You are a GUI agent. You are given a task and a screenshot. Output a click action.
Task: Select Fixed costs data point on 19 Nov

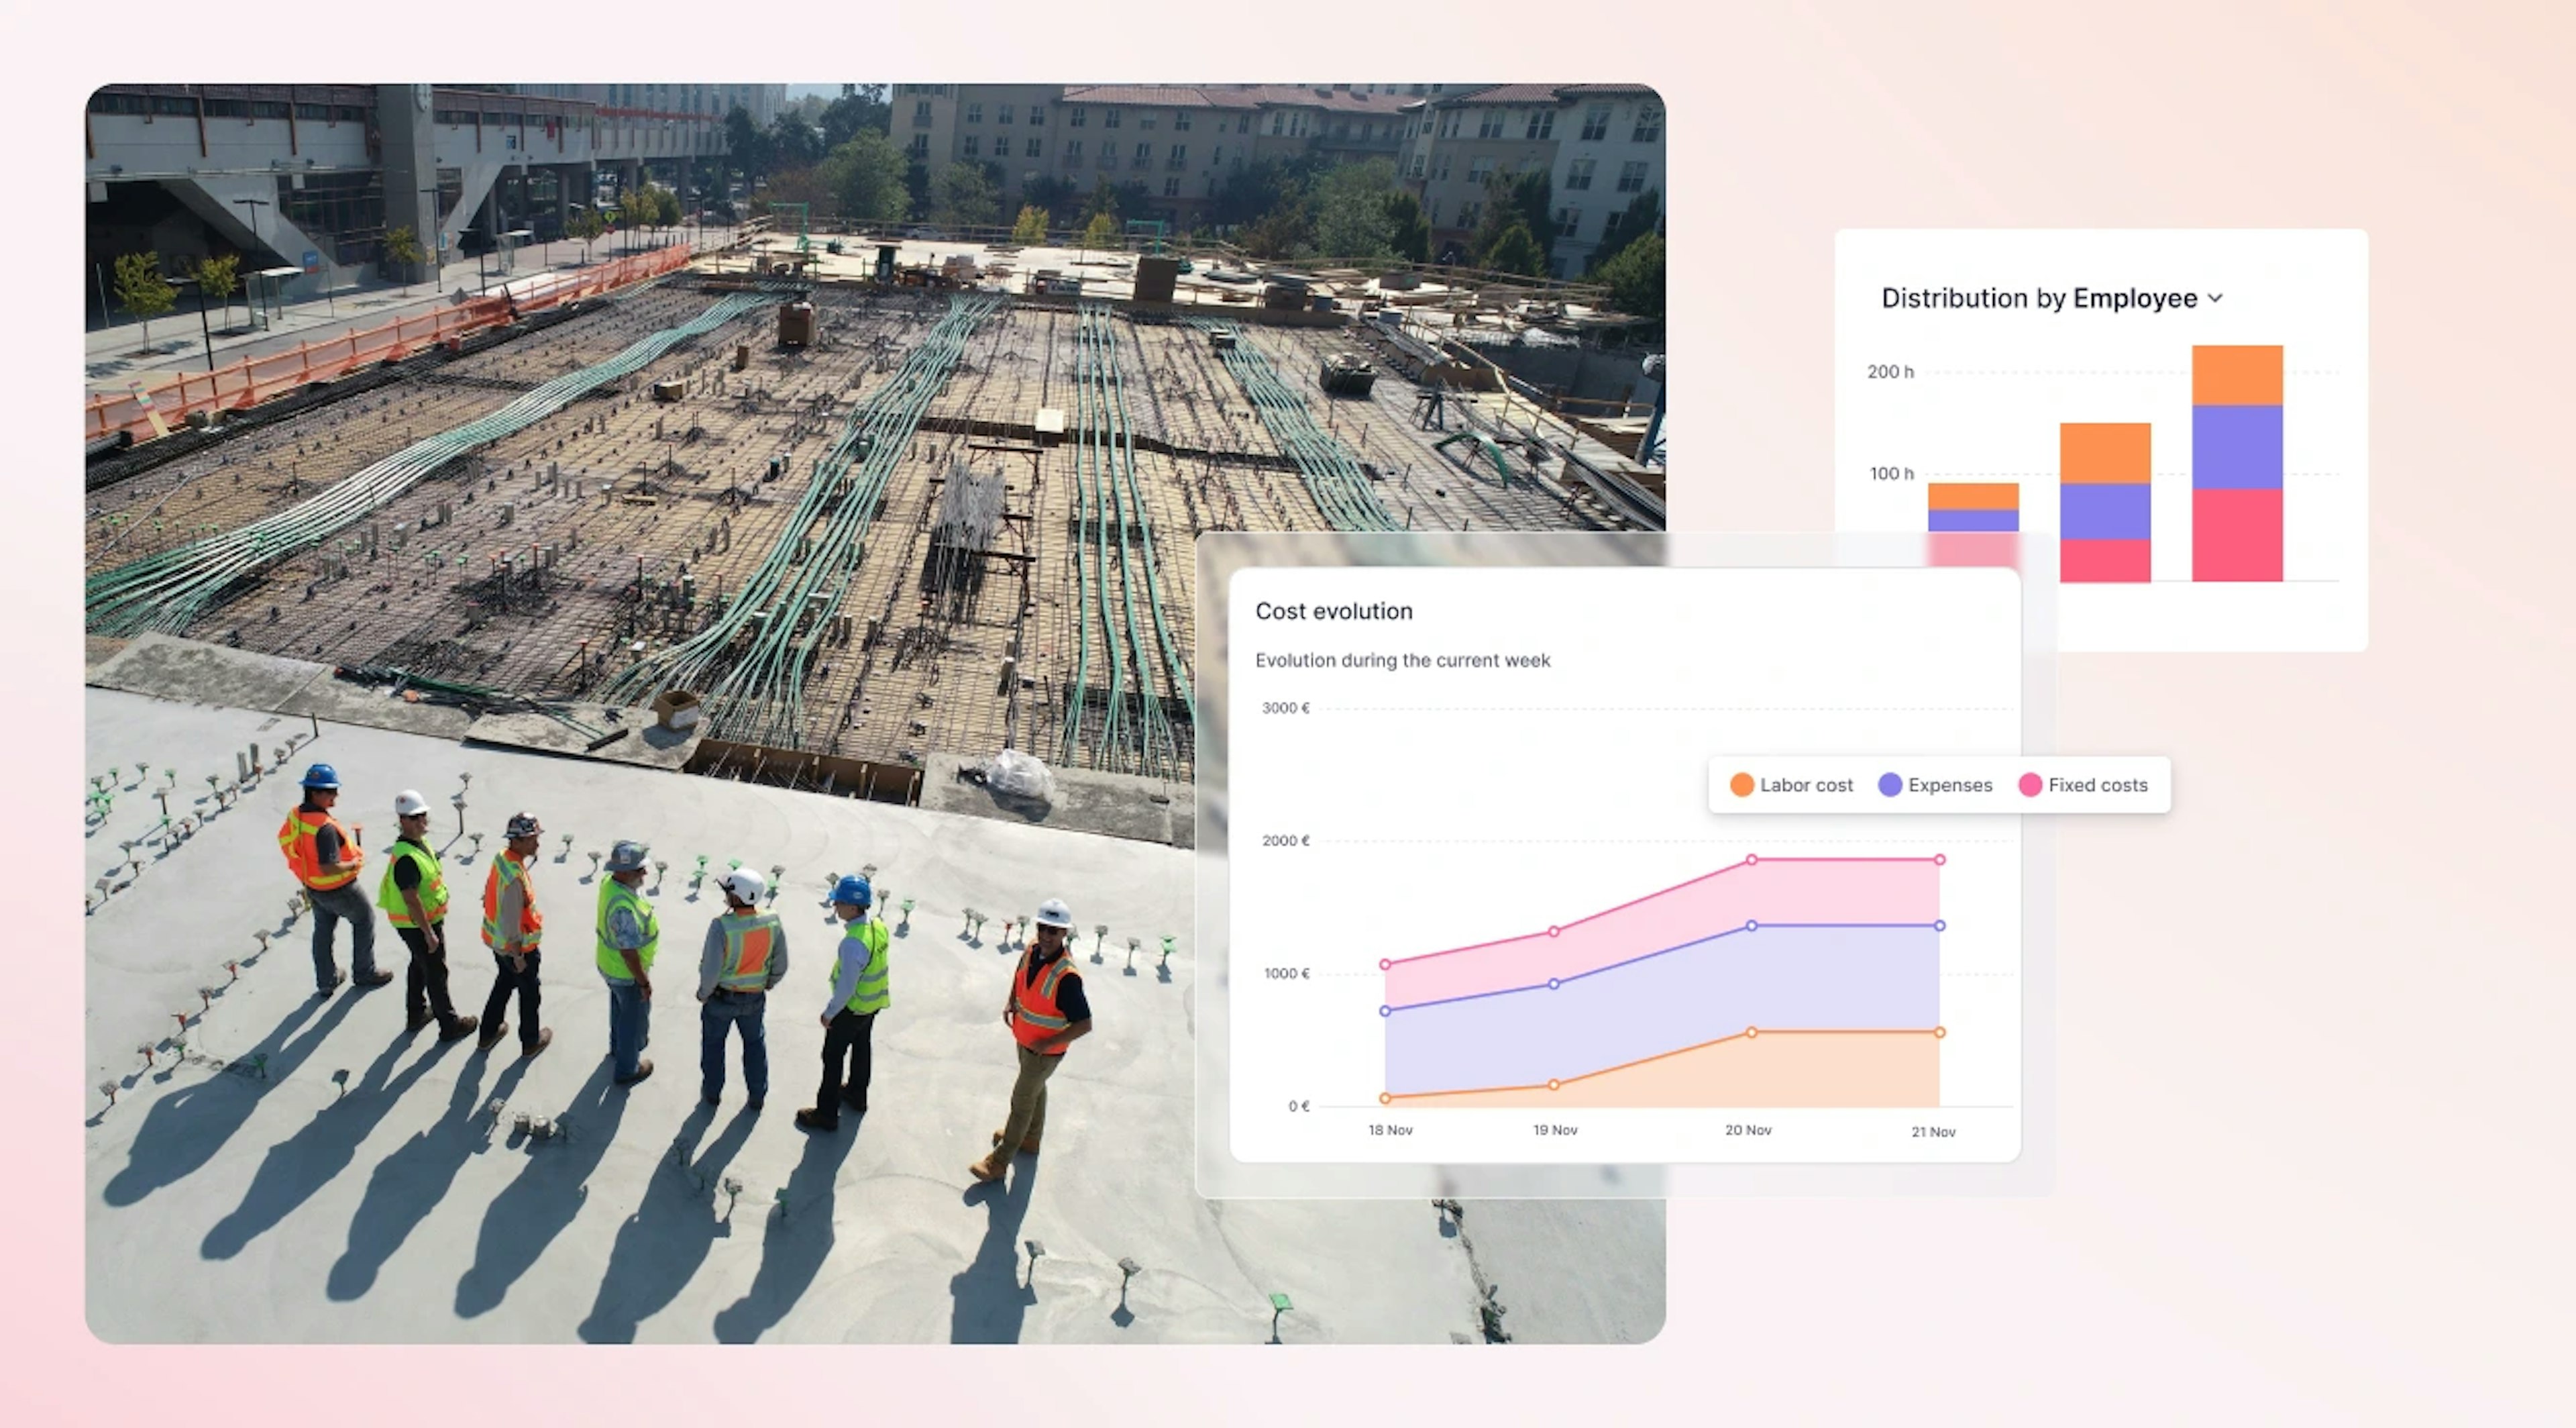coord(1554,932)
